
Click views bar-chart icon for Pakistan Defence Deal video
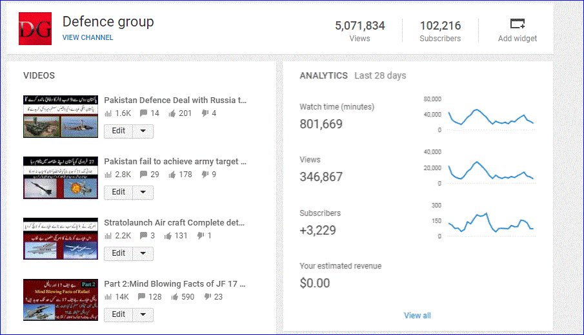click(x=108, y=113)
